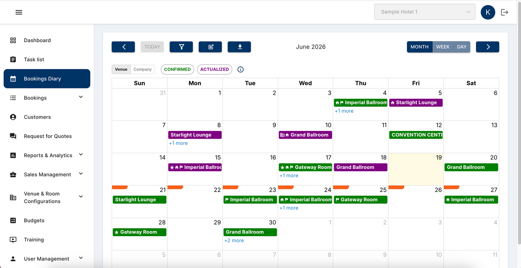
Task: Open the K user avatar
Action: pos(488,12)
